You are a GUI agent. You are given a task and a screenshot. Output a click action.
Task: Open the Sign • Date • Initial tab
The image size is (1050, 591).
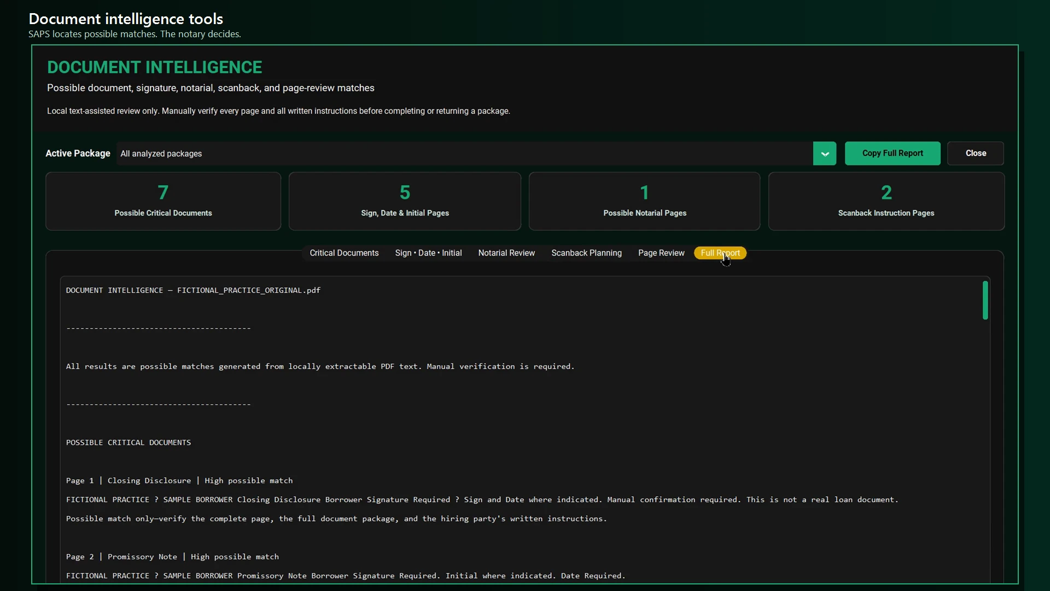point(428,253)
